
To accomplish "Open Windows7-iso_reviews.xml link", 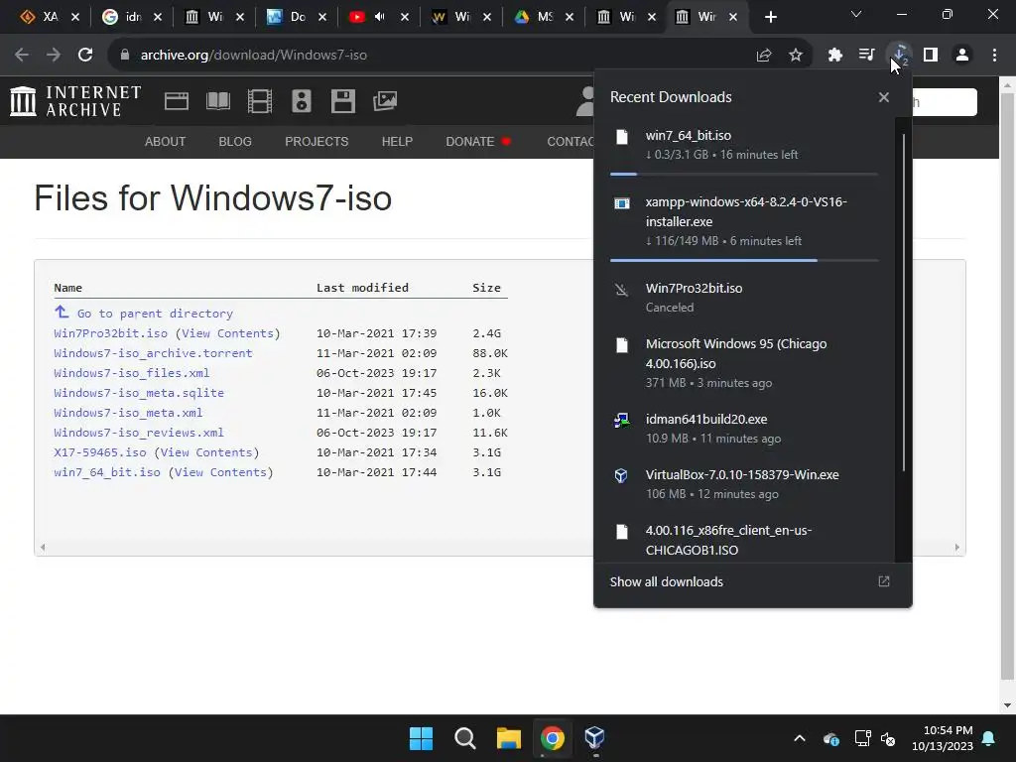I will [139, 433].
